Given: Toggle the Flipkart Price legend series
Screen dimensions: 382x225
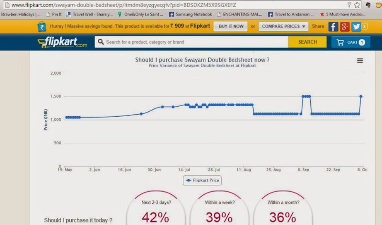Looking at the screenshot, I should coord(202,180).
